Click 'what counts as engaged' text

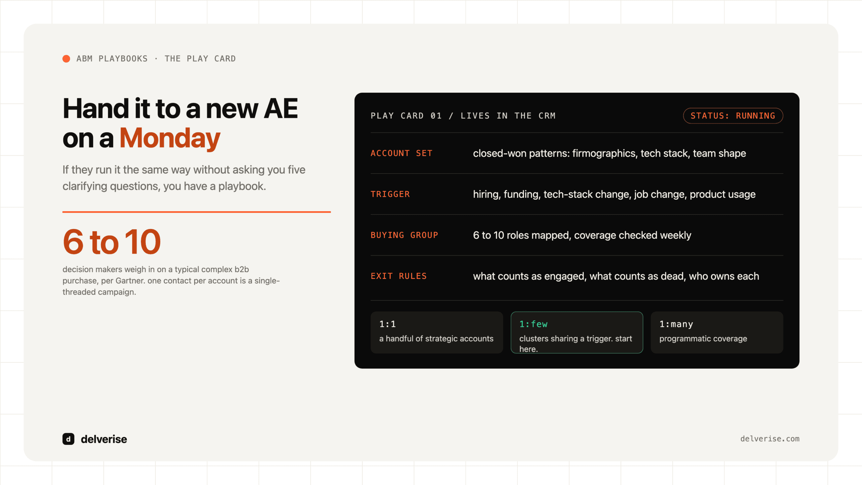pos(529,276)
